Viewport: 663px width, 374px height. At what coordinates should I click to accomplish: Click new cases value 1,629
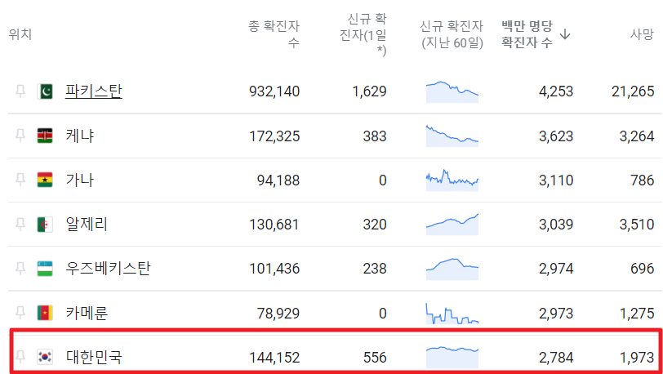[x=370, y=91]
